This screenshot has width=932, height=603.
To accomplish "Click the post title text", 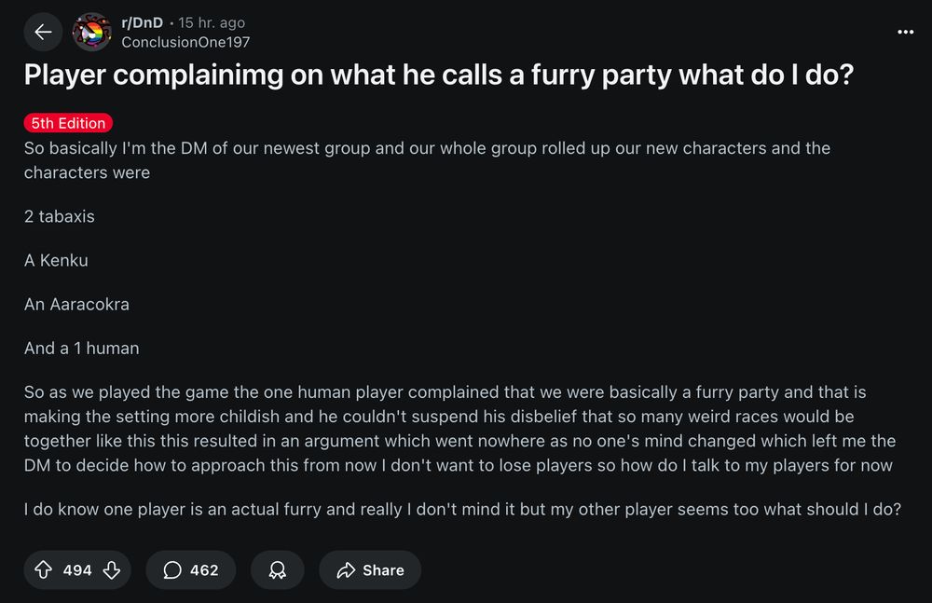I will (438, 76).
